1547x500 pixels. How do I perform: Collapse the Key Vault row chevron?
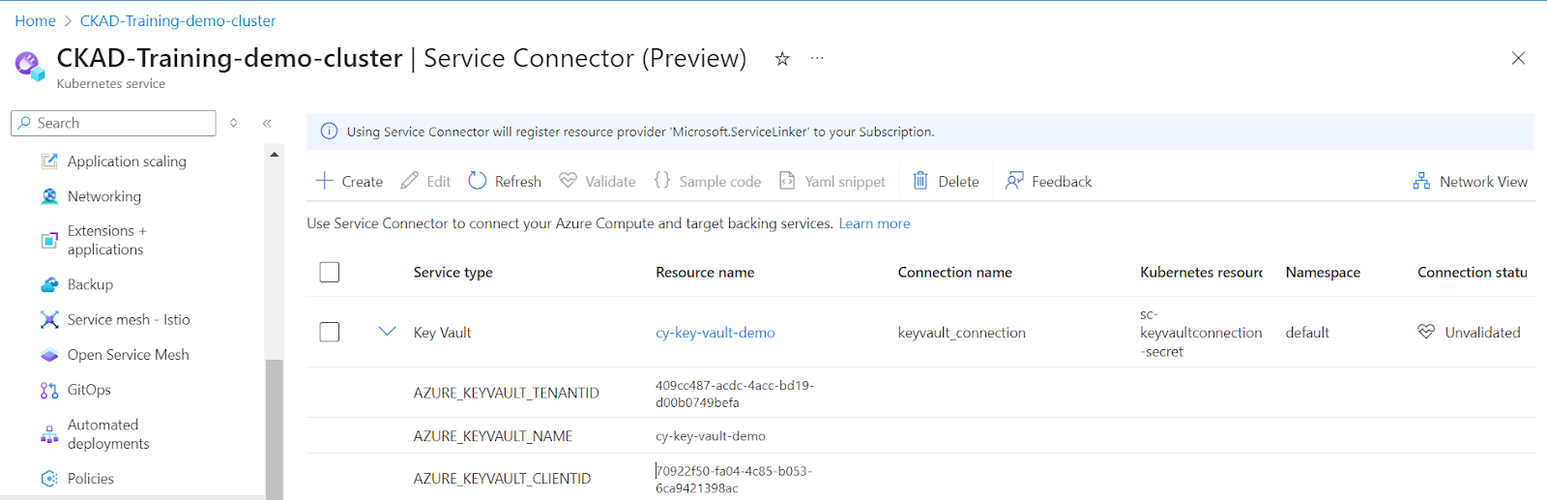tap(388, 332)
